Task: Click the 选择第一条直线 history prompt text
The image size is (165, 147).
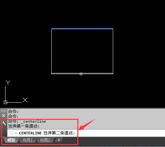Action: 24,126
